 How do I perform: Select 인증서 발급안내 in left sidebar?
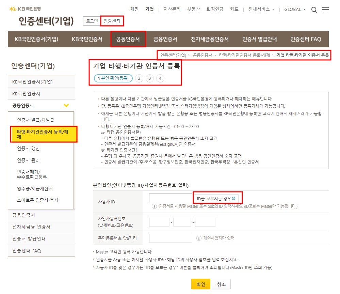(x=42, y=239)
